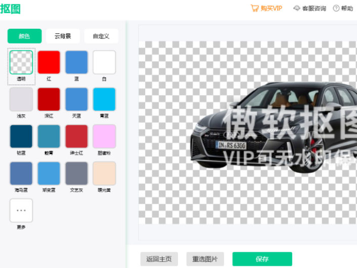
Task: Click the 保存 save button
Action: pos(262,259)
